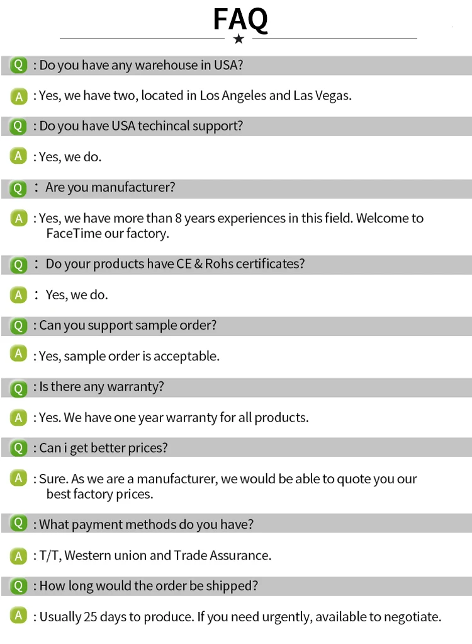472x644 pixels.
Task: Click the 'Yes, we do.' answer about USA support
Action: (70, 157)
